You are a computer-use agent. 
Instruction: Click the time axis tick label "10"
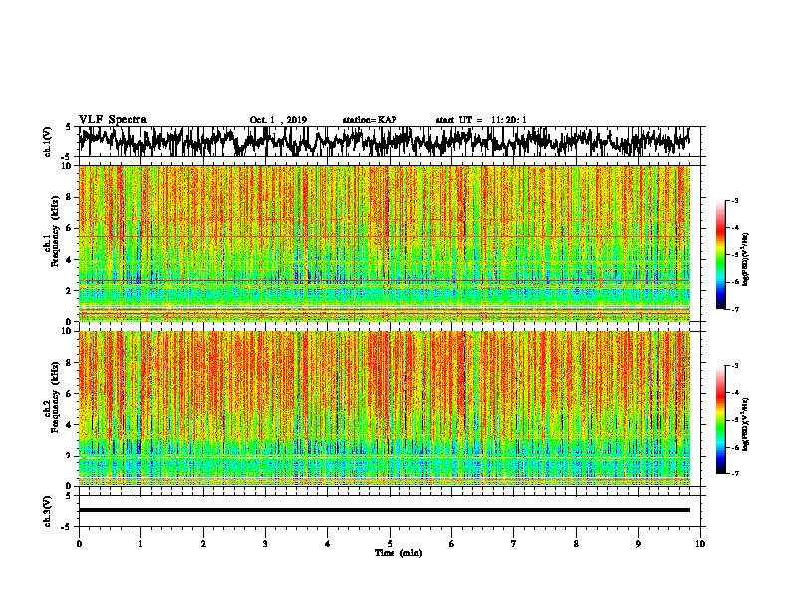(700, 544)
